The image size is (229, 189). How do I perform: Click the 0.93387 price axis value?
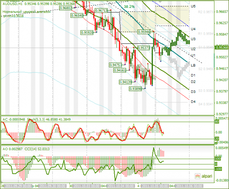click(222, 103)
